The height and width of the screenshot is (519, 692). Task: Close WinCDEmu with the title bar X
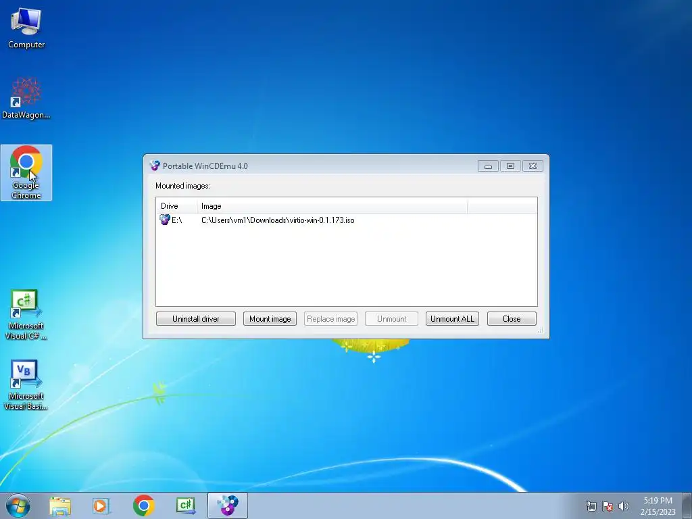pyautogui.click(x=533, y=166)
